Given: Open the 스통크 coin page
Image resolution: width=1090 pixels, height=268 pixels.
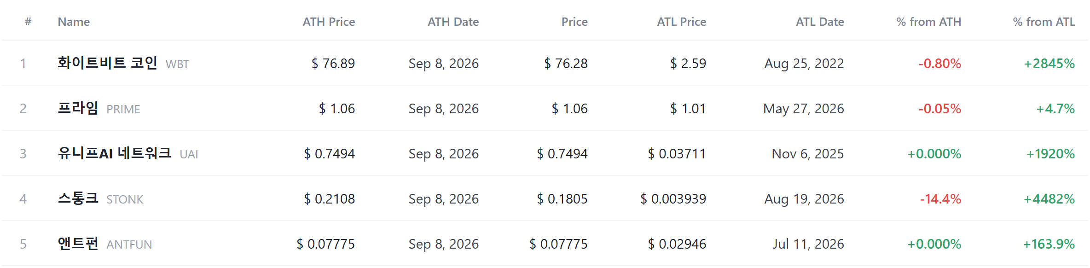Looking at the screenshot, I should click(78, 198).
